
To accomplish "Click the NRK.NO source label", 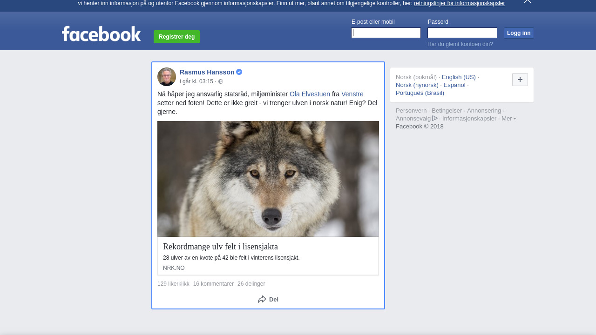I will 174,268.
